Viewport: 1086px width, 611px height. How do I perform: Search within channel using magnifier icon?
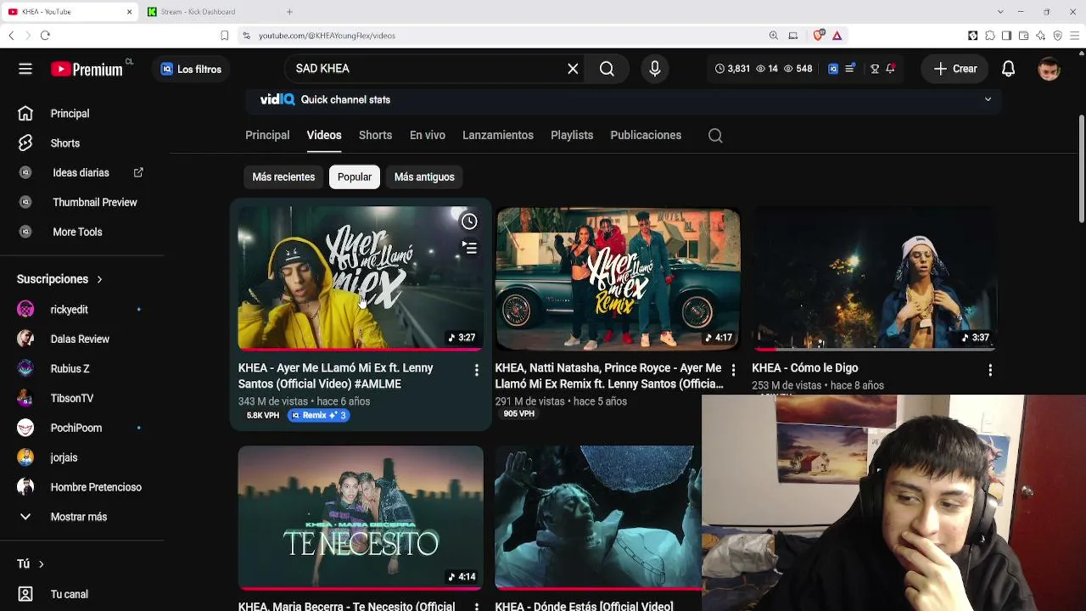(715, 136)
